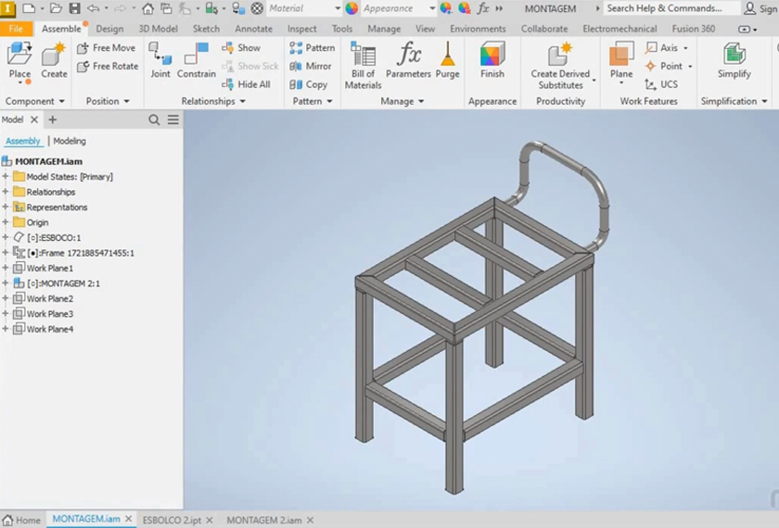Expand the Relationships folder in browser
This screenshot has width=779, height=528.
(6, 192)
